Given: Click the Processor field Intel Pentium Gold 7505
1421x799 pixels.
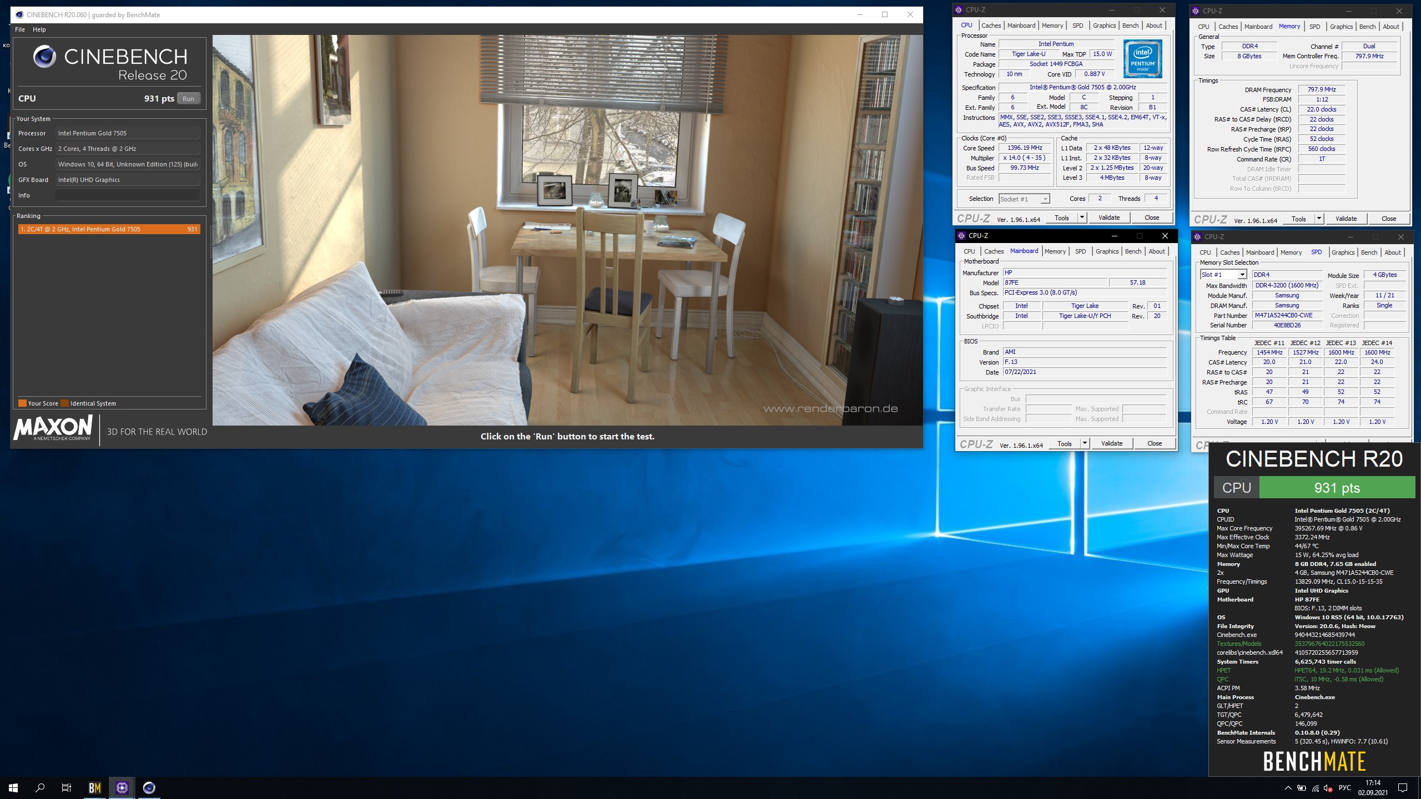Looking at the screenshot, I should (x=128, y=133).
